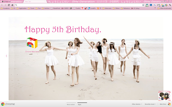Open the red T bookmark icon
Image resolution: width=172 pixels, height=107 pixels.
(82, 8)
